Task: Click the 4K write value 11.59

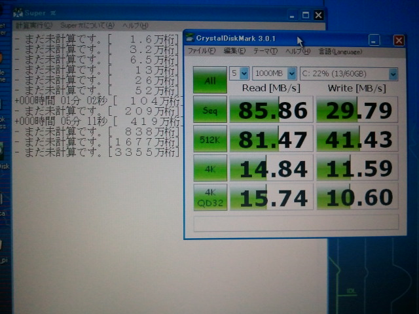Action: pyautogui.click(x=357, y=168)
